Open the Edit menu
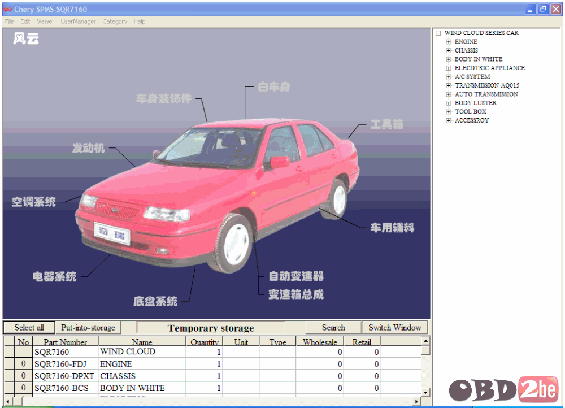Viewport: 565px width, 408px height. pyautogui.click(x=25, y=21)
